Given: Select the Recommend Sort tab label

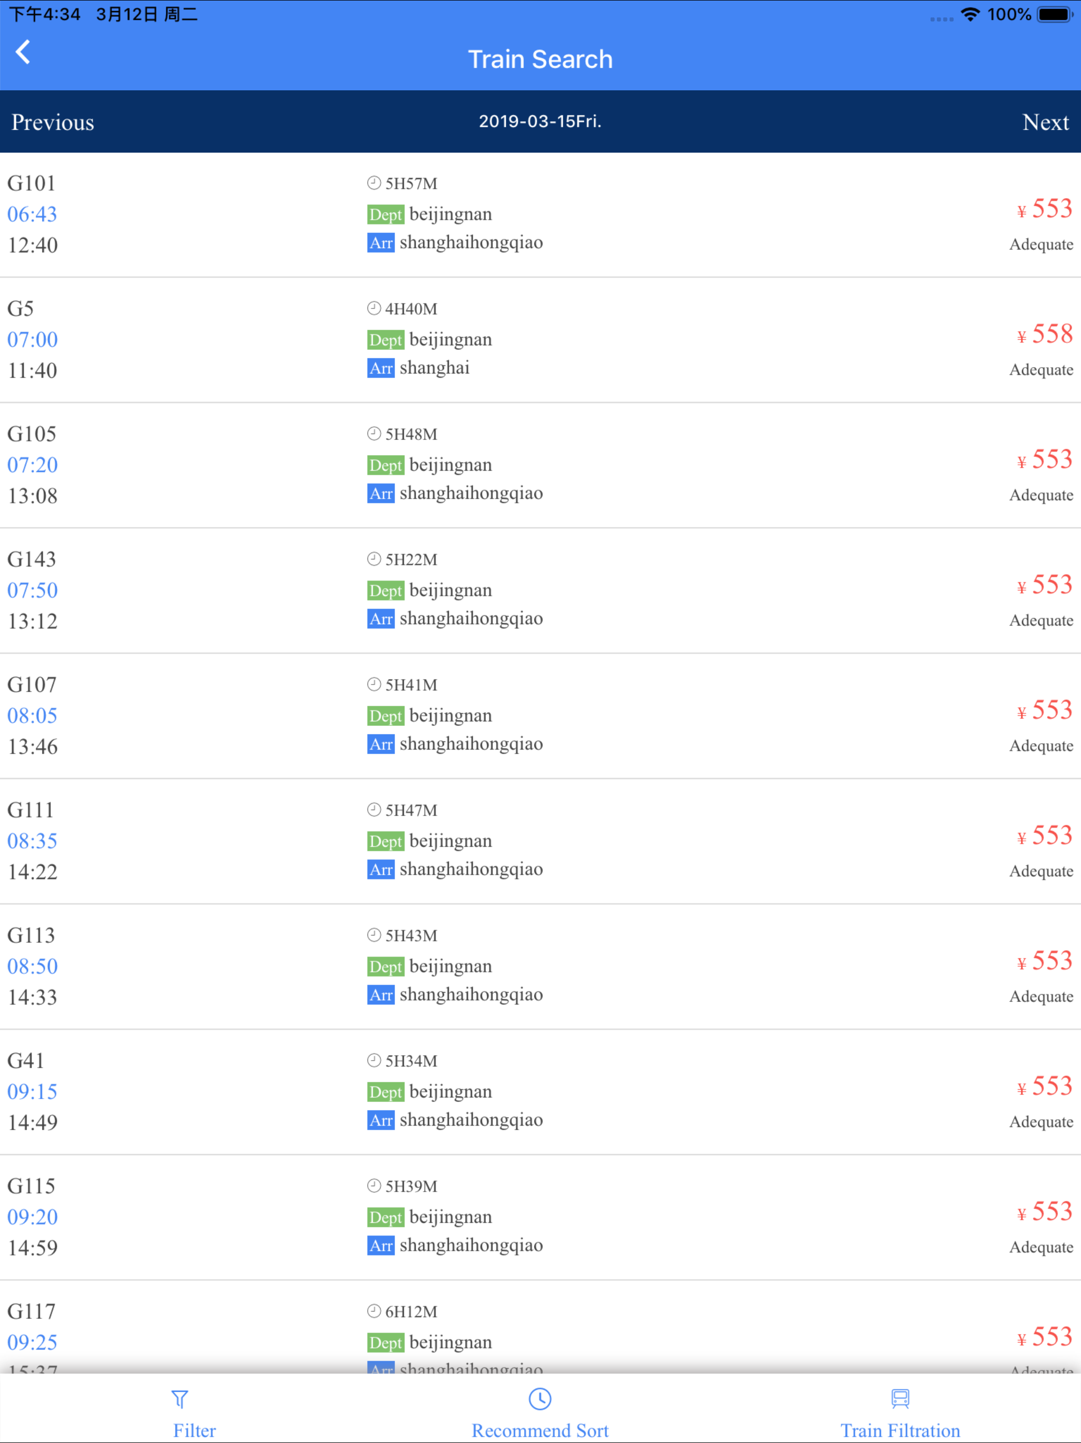Looking at the screenshot, I should click(540, 1430).
